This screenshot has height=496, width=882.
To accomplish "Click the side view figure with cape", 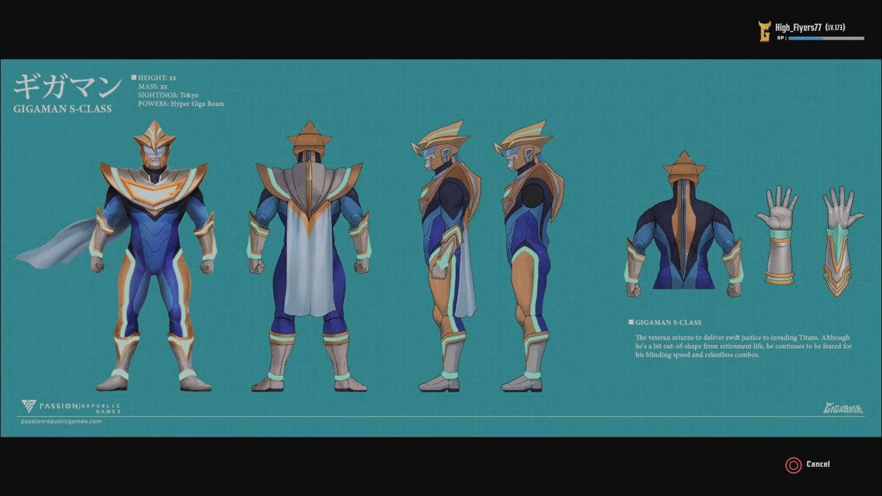I will click(446, 256).
